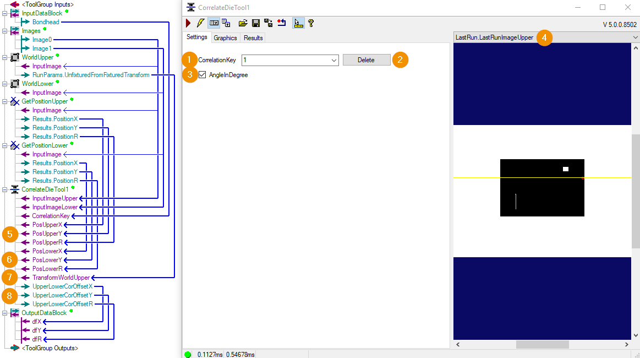Select TransformWorldUpper in the tree
Viewport: 640px width, 358px height.
tap(61, 278)
